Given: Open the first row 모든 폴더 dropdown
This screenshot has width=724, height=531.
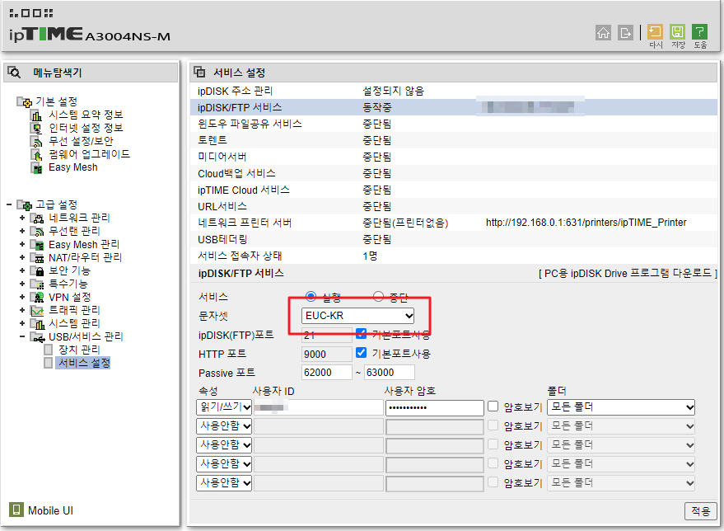Looking at the screenshot, I should [621, 407].
